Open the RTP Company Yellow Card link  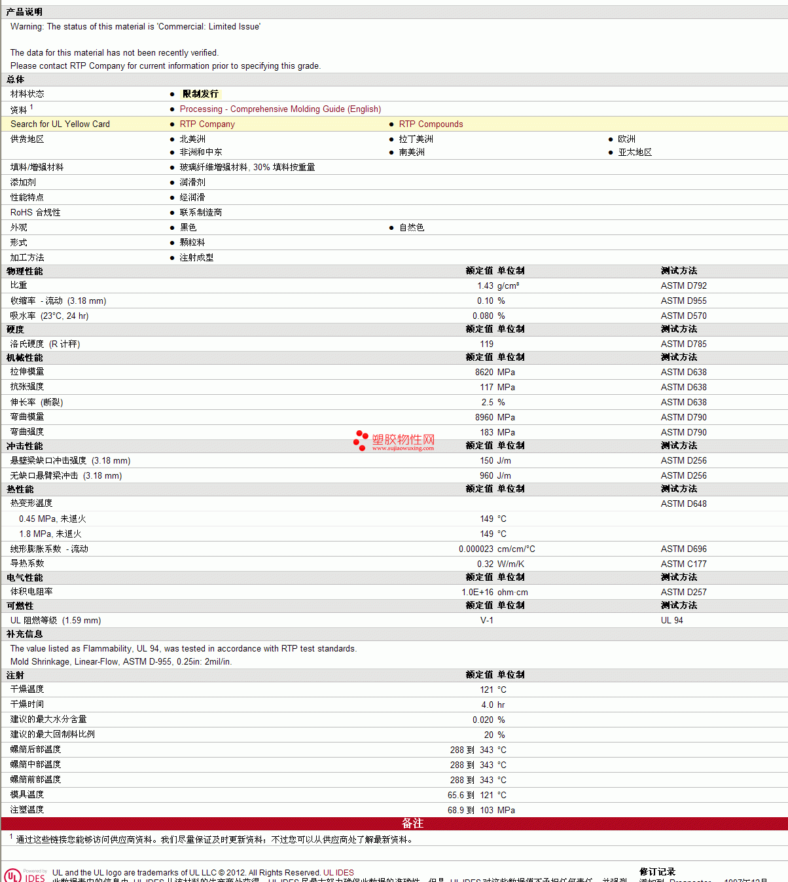pyautogui.click(x=207, y=124)
